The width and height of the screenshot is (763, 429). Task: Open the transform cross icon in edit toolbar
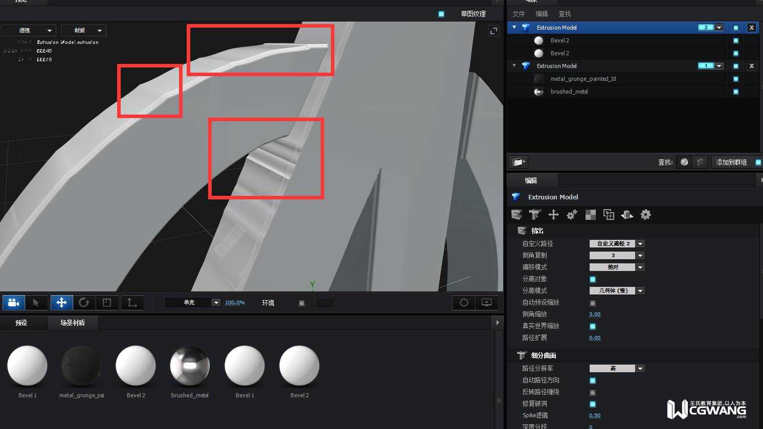click(553, 215)
